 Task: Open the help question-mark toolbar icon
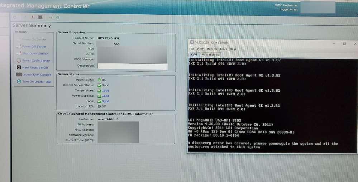51,18
